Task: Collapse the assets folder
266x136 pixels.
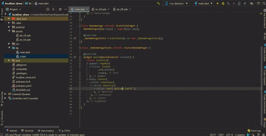Action: coord(9,31)
